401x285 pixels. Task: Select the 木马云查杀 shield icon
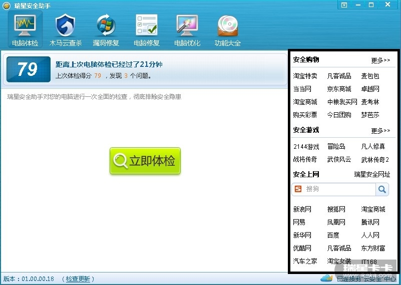point(66,29)
